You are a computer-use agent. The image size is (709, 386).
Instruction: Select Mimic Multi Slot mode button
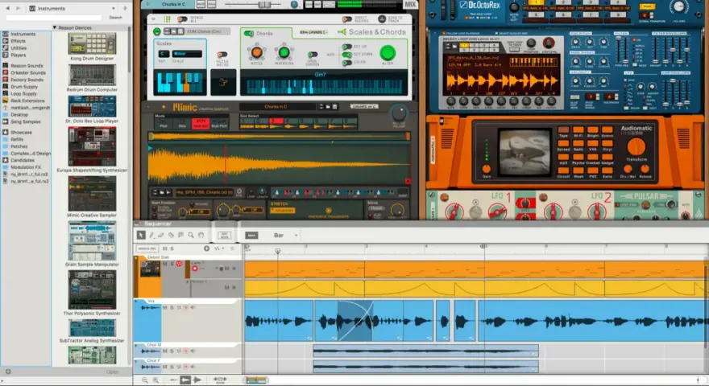[201, 124]
